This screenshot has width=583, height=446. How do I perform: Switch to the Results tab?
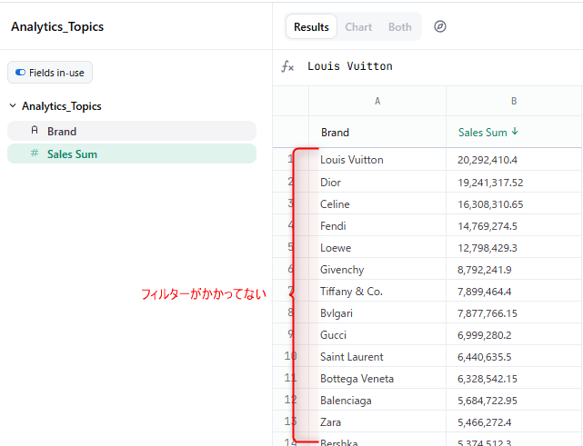(x=311, y=26)
